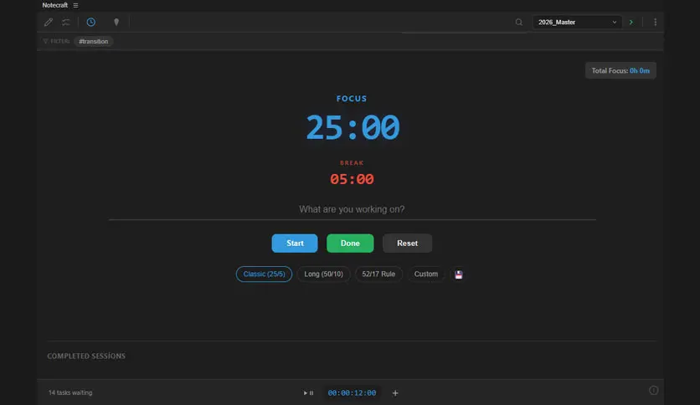The height and width of the screenshot is (405, 700).
Task: Switch to the clock timer view
Action: [90, 22]
